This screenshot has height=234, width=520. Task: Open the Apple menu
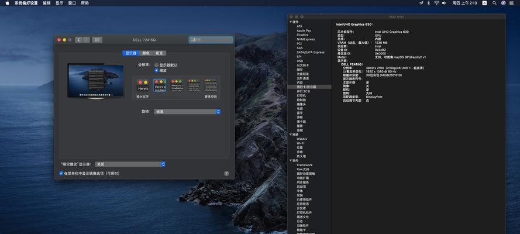(7, 3)
